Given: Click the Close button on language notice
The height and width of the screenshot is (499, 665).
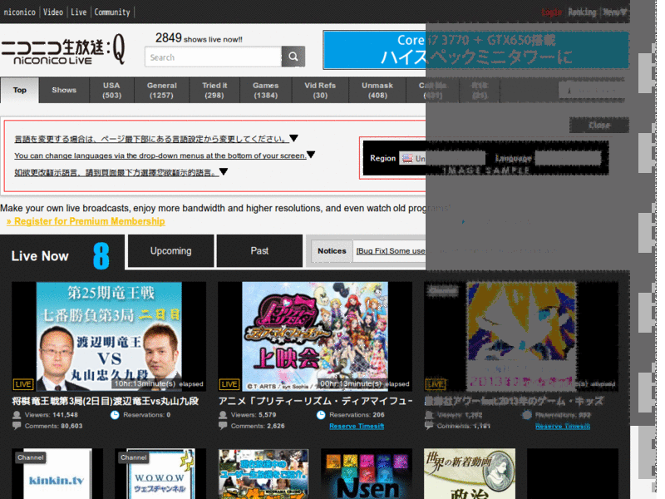Looking at the screenshot, I should pyautogui.click(x=598, y=126).
